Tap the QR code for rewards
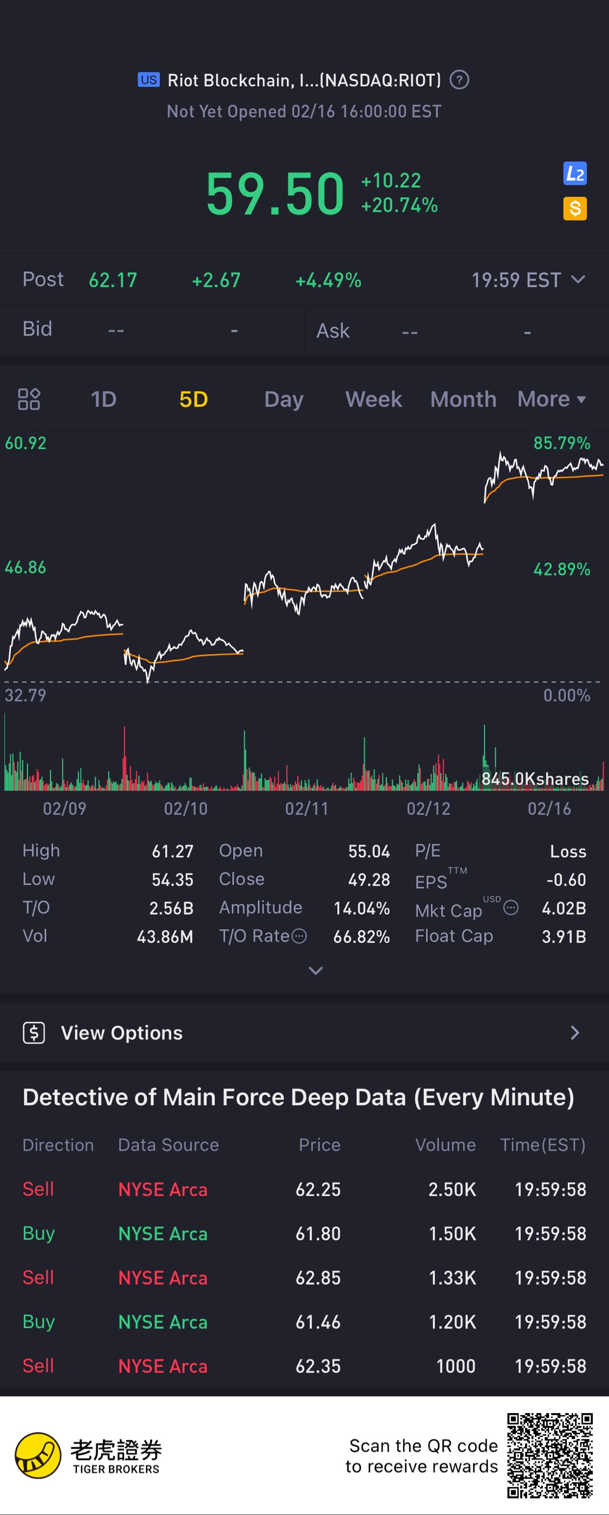The width and height of the screenshot is (609, 1515). pos(549,1455)
